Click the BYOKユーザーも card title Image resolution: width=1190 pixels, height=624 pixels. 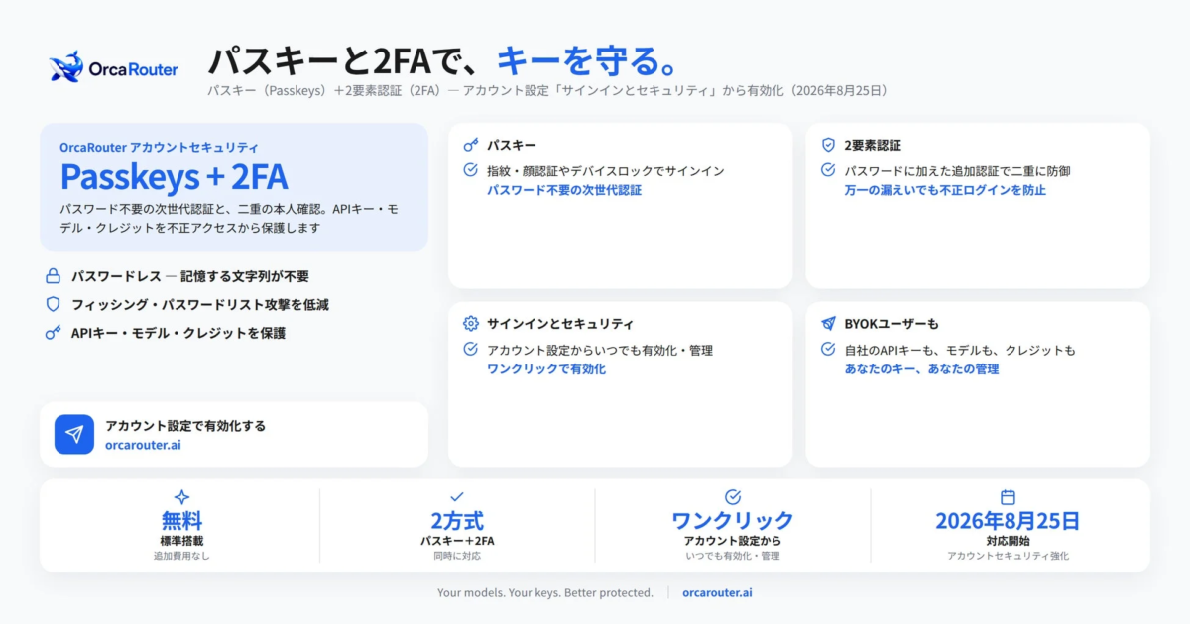(892, 324)
